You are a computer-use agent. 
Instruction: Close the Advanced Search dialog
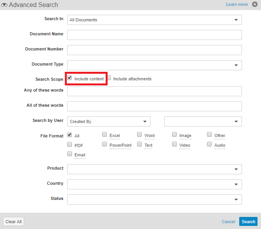255,4
